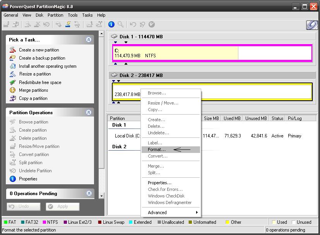320x235 pixels.
Task: Click the Disk 2 drive icon in header
Action: click(114, 75)
